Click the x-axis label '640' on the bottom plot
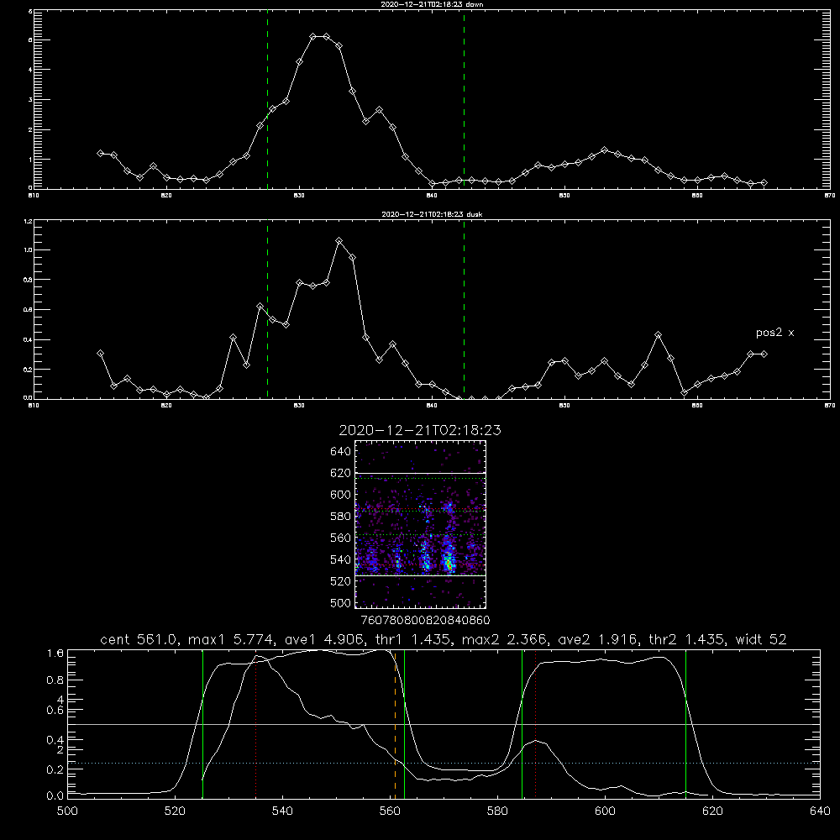 point(820,811)
